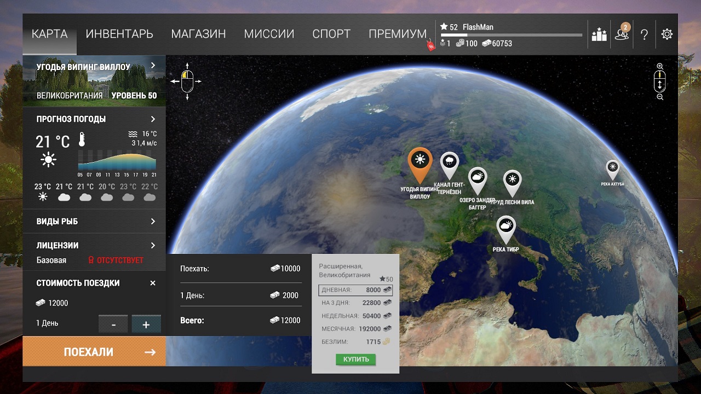Open the МАГАЗИН tab
Screen dimensions: 701x394
(198, 34)
